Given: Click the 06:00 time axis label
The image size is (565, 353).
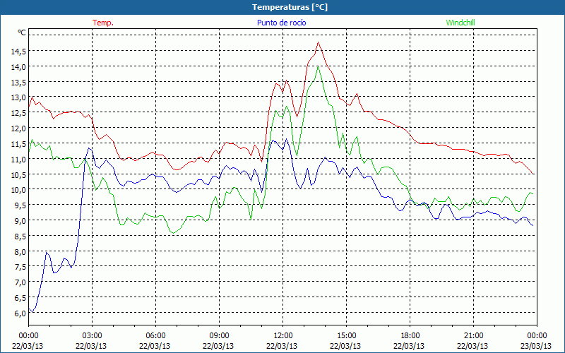Looking at the screenshot, I should pyautogui.click(x=155, y=336).
